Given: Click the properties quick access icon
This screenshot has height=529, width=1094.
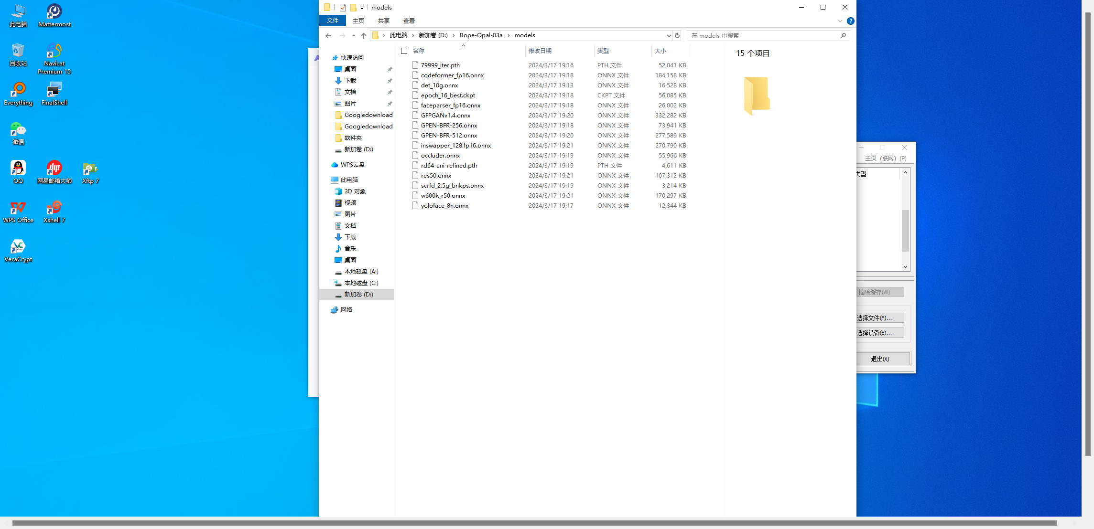Looking at the screenshot, I should pyautogui.click(x=343, y=8).
